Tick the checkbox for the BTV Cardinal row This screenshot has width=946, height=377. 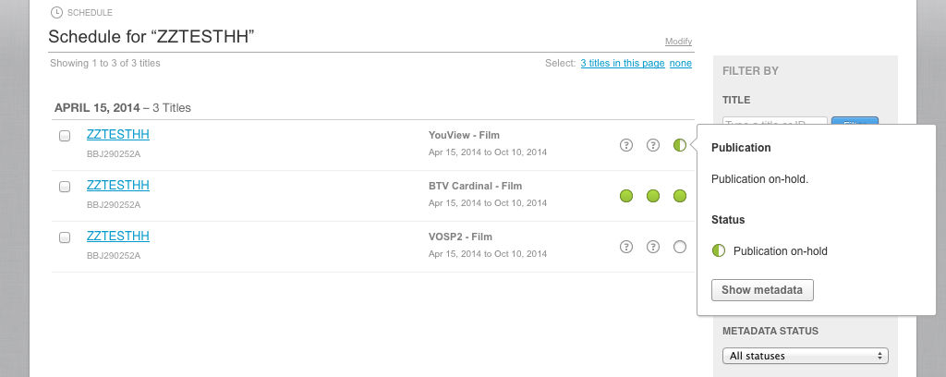pos(65,187)
